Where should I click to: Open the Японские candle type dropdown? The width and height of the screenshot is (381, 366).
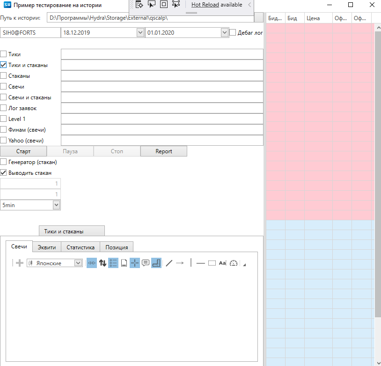(x=78, y=263)
